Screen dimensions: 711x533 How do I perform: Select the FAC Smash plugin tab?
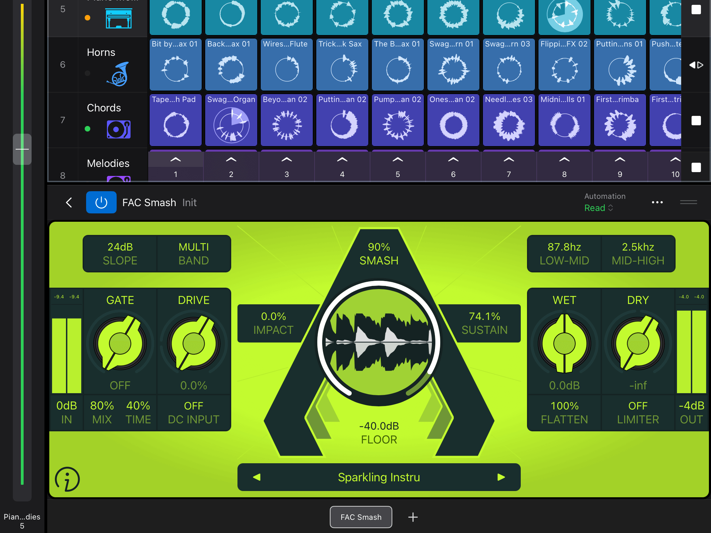361,517
